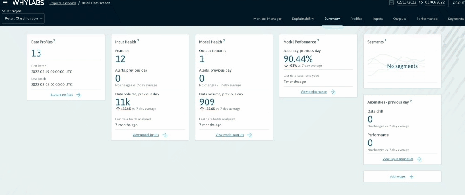Click the end date 03/03/2022 field
Viewport: 465px width, 195px height.
435,2
